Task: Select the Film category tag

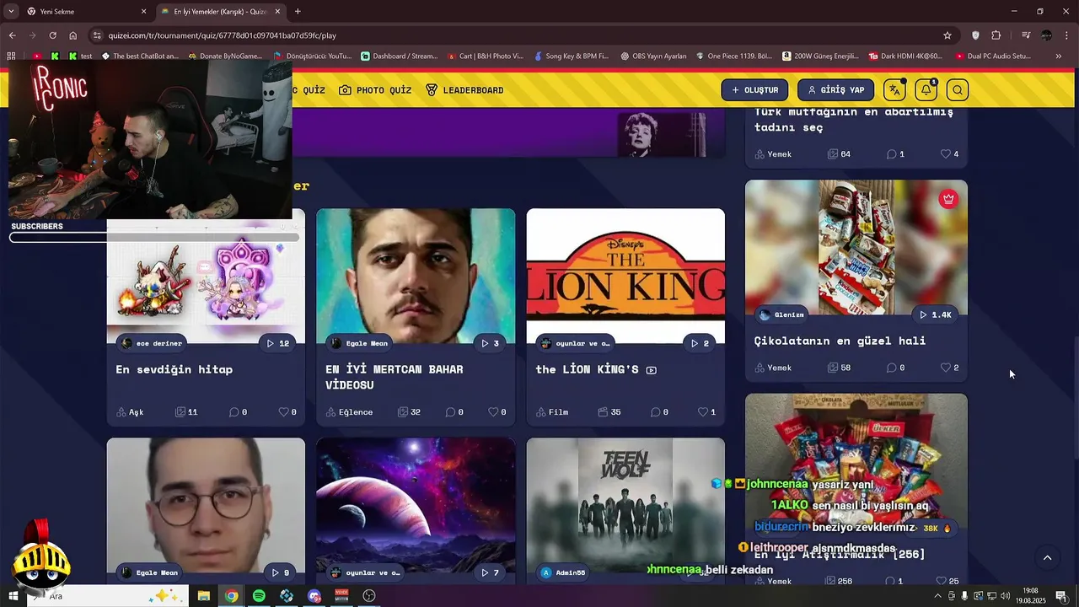Action: coord(552,412)
